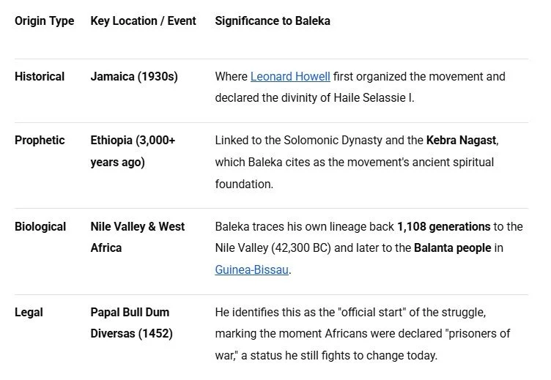Click the Key Location / Event header
This screenshot has height=380, width=551.
144,21
